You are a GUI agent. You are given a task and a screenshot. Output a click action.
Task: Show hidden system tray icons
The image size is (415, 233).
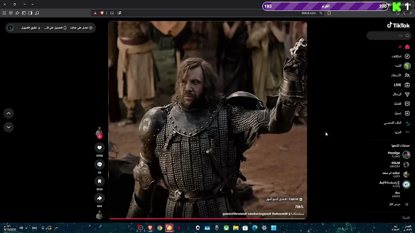point(56,228)
